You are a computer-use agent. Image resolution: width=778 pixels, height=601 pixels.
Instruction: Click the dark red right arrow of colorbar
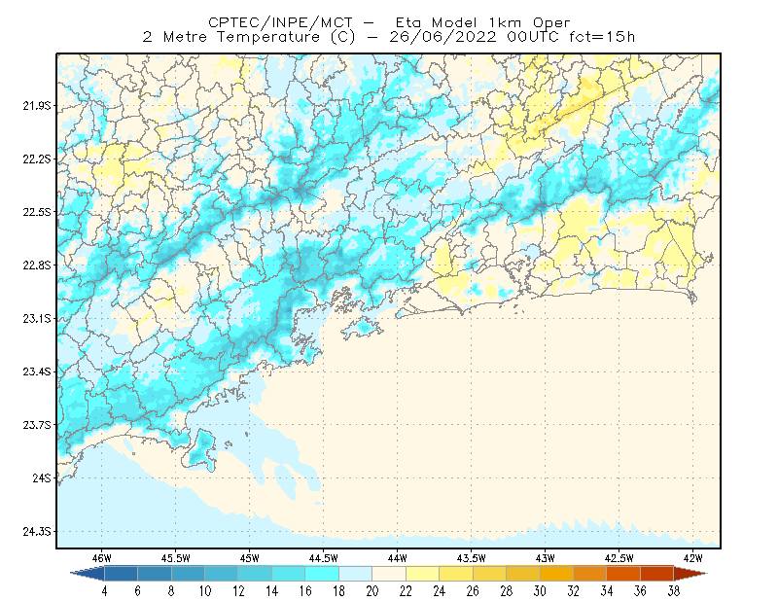point(690,574)
